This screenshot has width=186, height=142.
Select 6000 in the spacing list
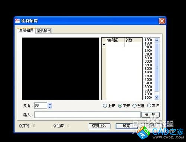[148, 86]
